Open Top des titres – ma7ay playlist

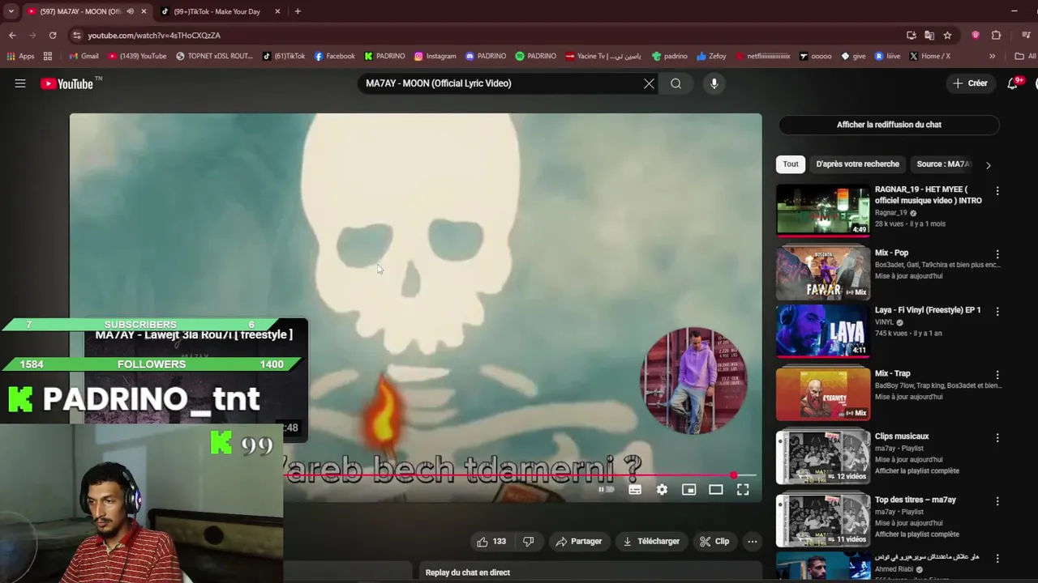[822, 521]
